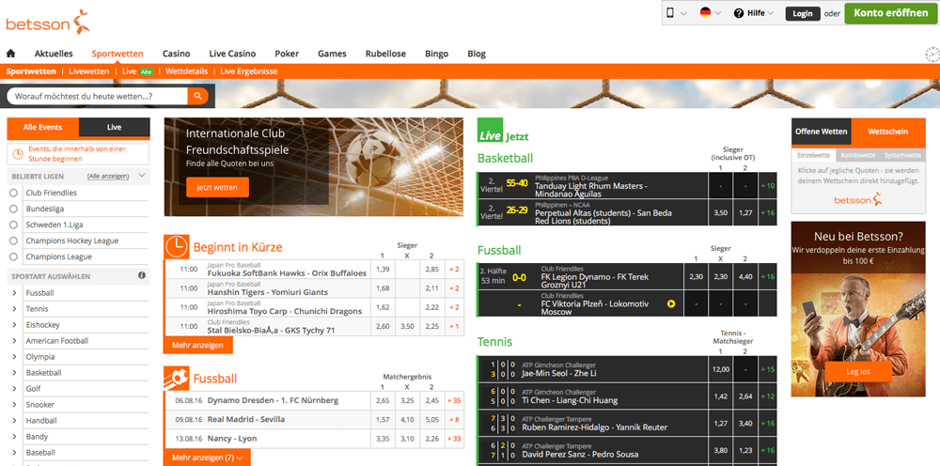Select the Alle Events tab

42,128
